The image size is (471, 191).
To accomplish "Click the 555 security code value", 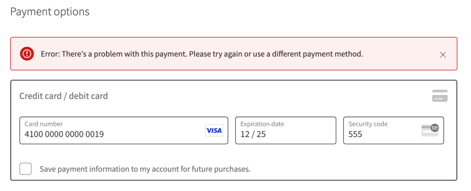I will (x=355, y=134).
